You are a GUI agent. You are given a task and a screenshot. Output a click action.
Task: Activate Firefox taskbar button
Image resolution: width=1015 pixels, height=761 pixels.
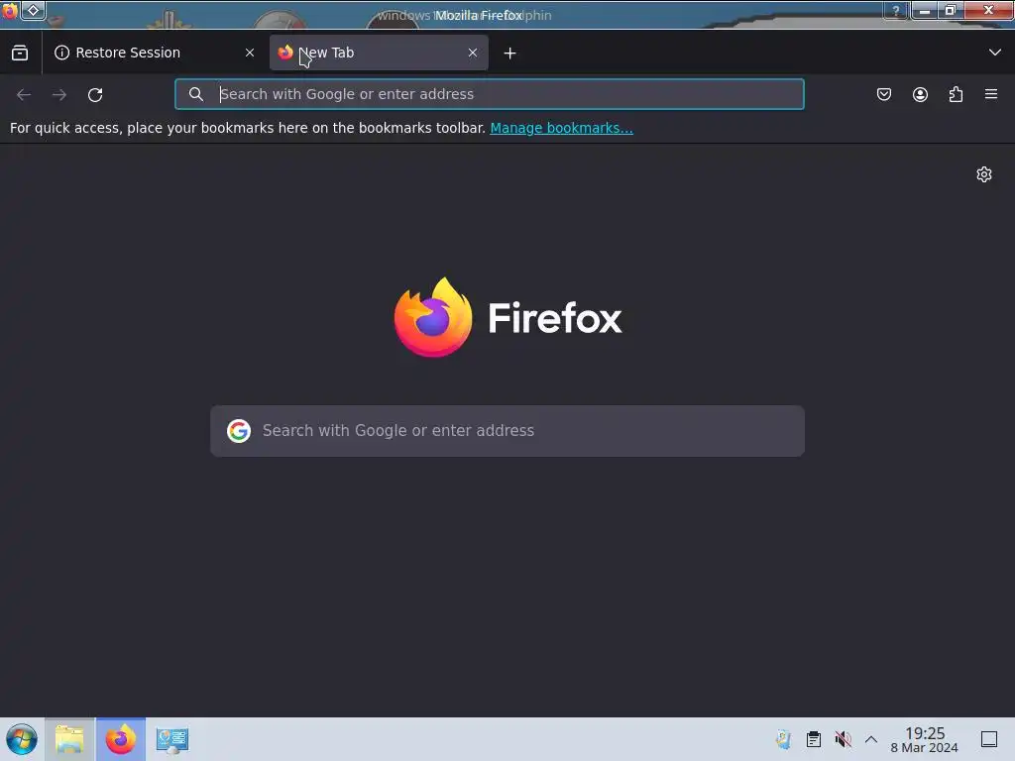click(121, 739)
